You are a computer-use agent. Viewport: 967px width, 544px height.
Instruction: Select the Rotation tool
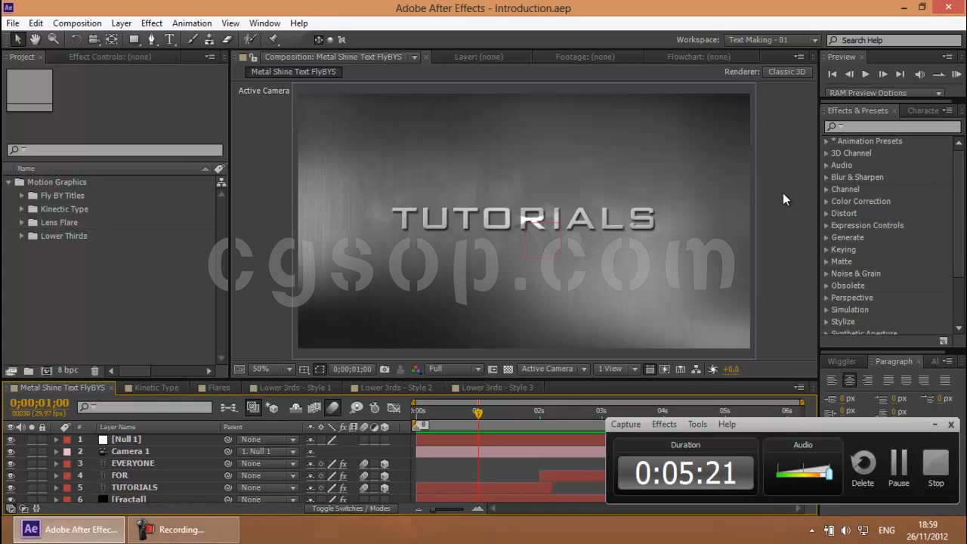click(76, 39)
